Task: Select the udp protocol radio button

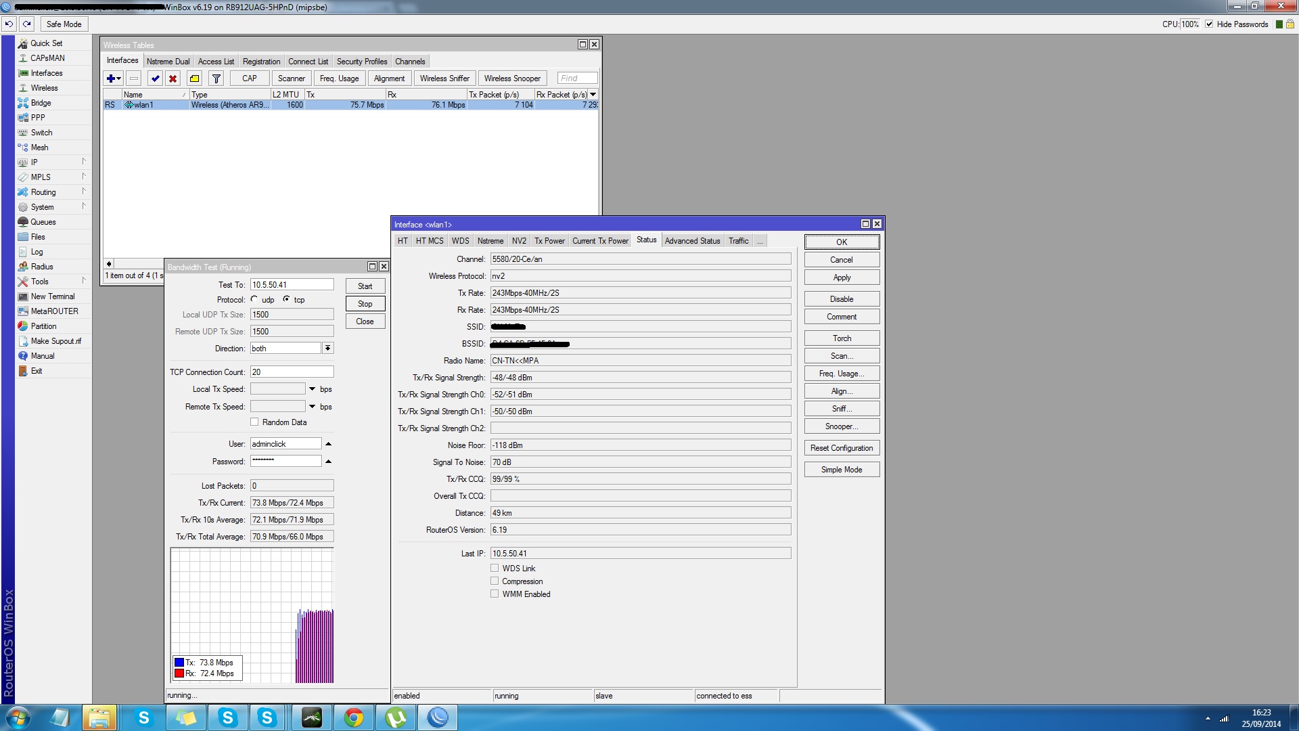Action: 254,299
